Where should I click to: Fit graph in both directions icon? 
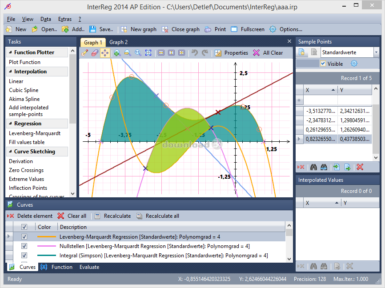(x=182, y=53)
